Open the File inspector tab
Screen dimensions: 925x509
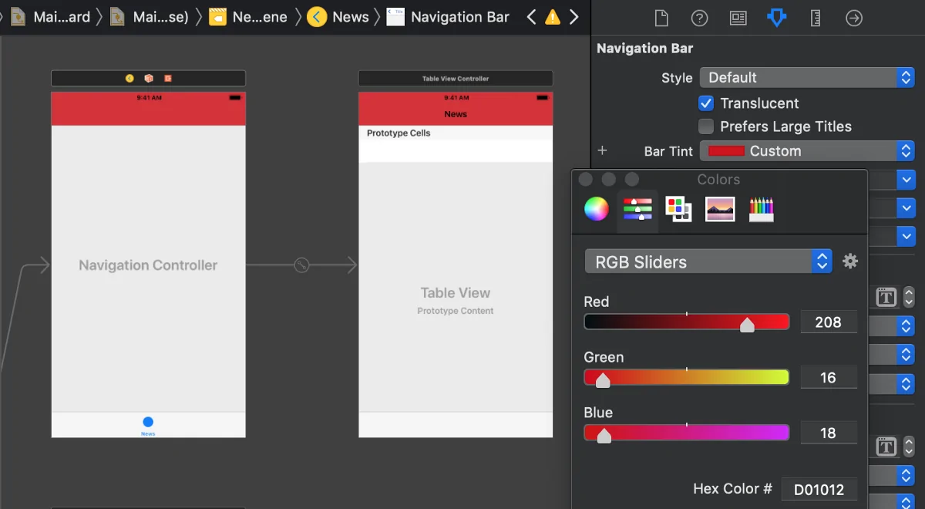pyautogui.click(x=661, y=18)
